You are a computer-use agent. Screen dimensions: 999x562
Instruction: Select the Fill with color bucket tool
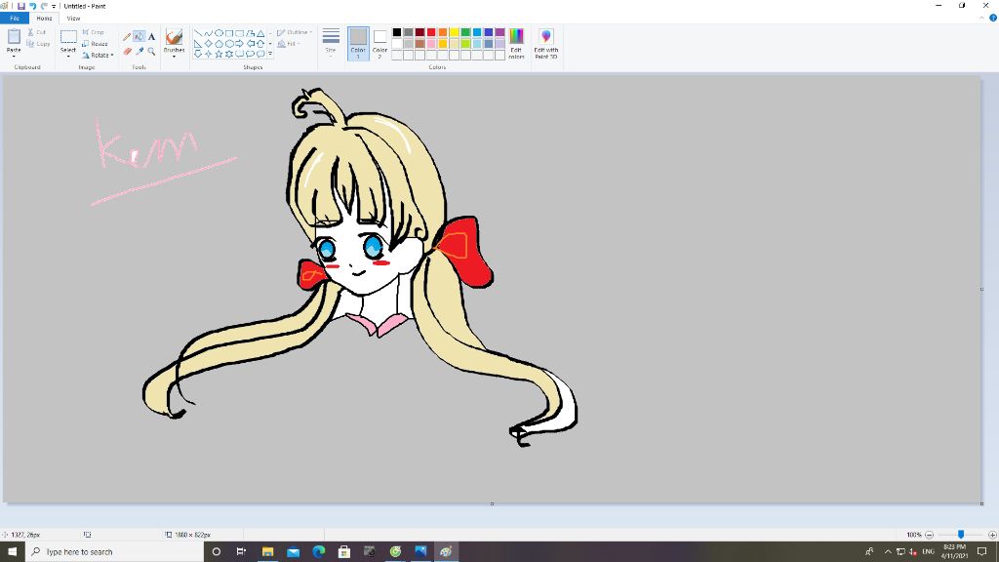(x=139, y=37)
